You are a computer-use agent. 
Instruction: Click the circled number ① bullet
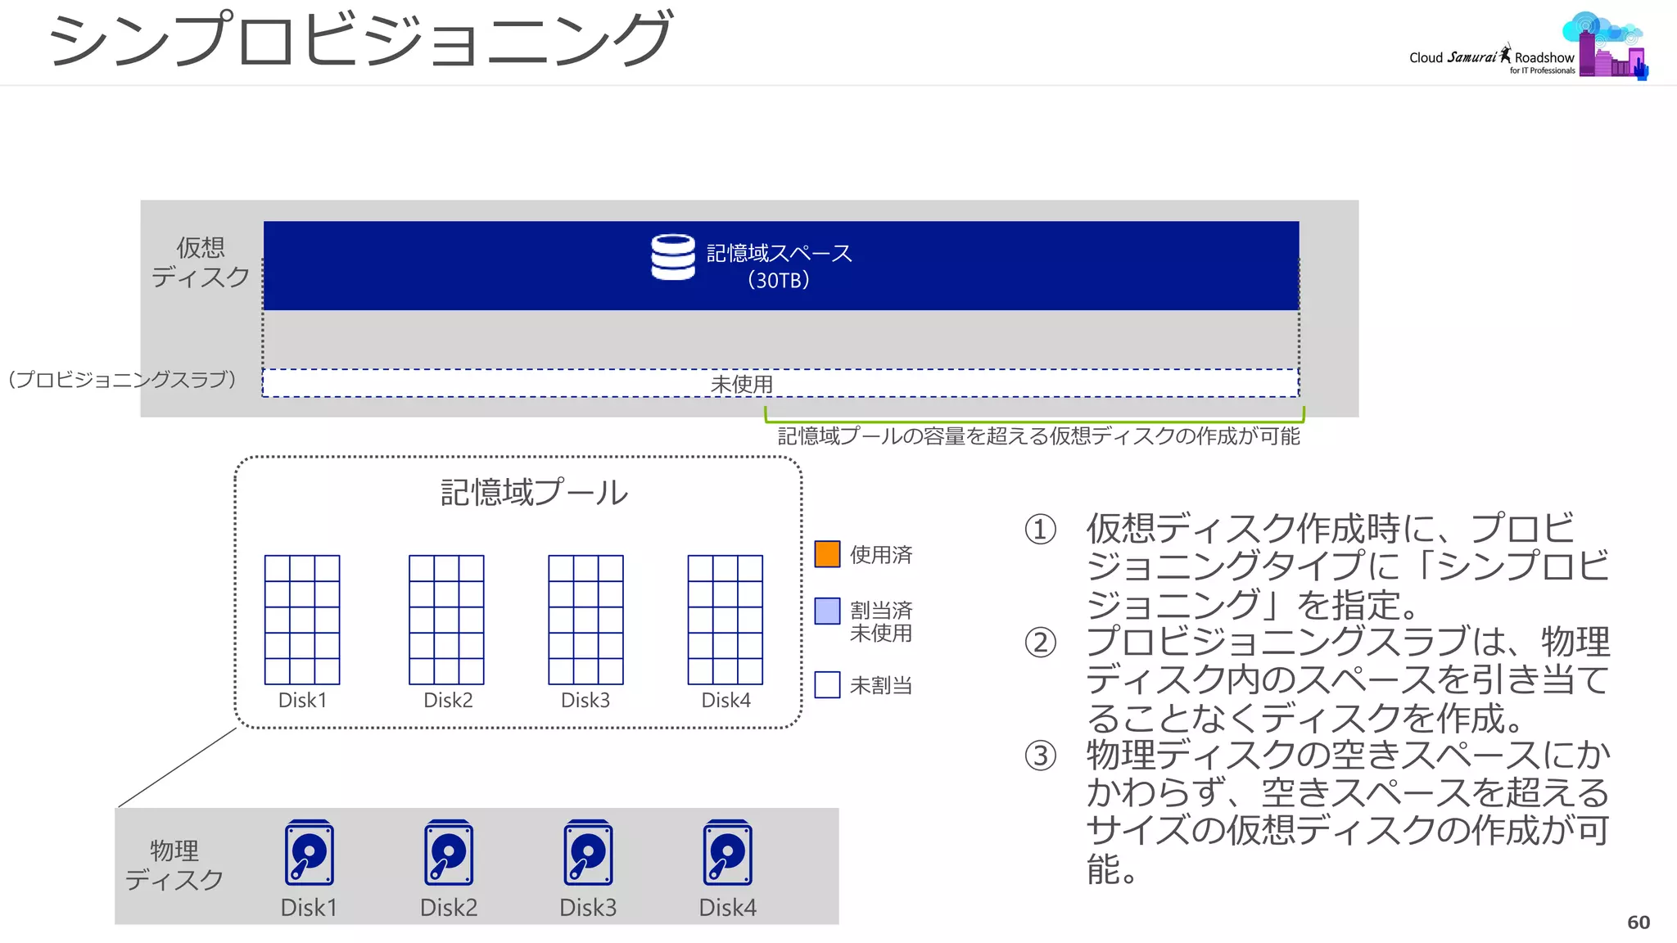click(x=1041, y=530)
